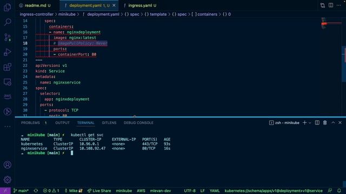Viewport: 346px width, 194px height.
Task: Open the feedback icon in status bar
Action: tap(330, 191)
